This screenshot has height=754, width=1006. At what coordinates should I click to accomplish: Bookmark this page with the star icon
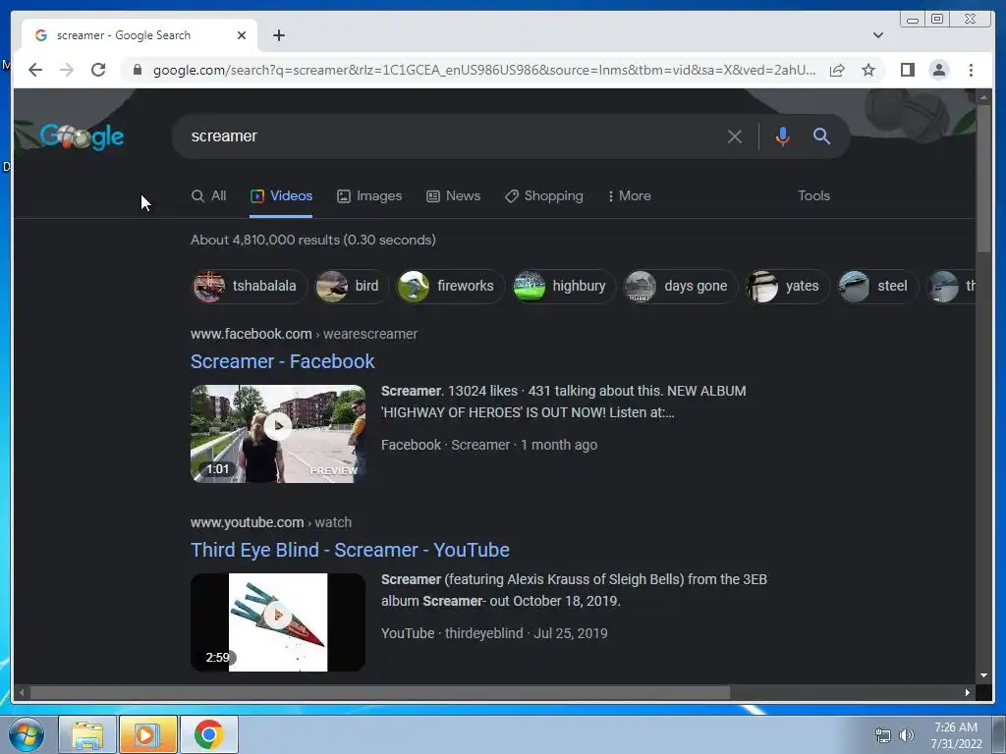point(868,70)
